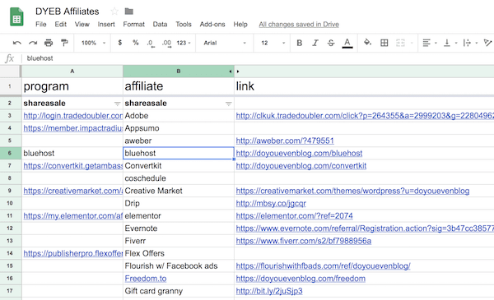Open the Edit menu

point(60,24)
